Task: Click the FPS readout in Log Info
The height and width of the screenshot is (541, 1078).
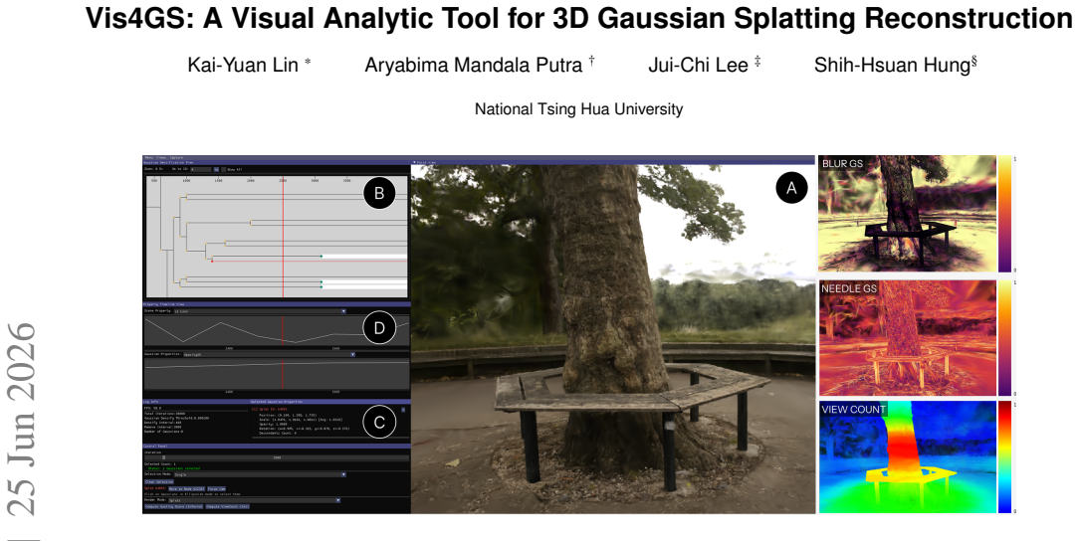Action: [152, 408]
